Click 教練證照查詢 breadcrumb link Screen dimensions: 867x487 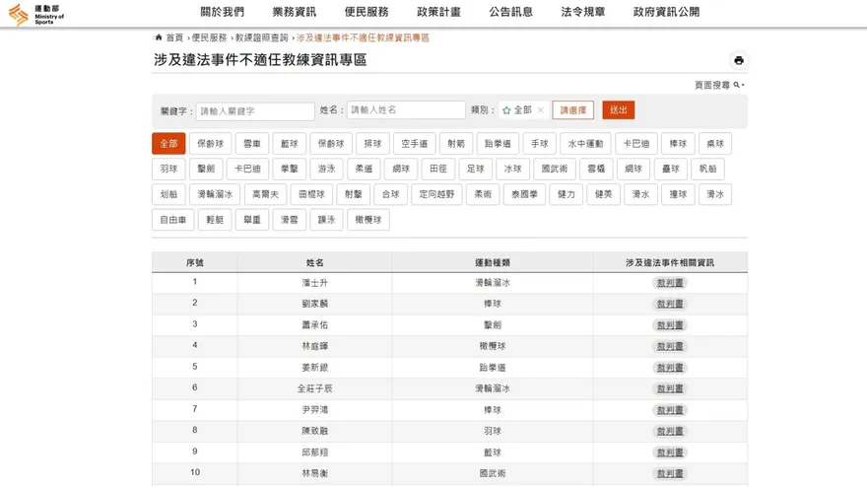click(261, 37)
